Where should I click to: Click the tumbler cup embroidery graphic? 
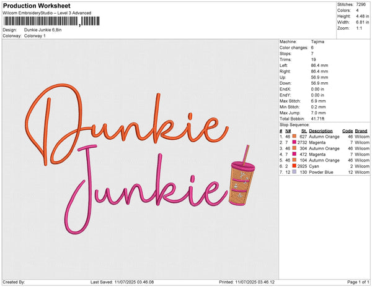tap(241, 176)
